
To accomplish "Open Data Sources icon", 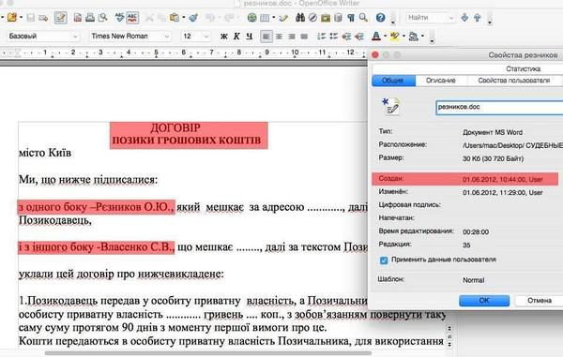I will (338, 18).
